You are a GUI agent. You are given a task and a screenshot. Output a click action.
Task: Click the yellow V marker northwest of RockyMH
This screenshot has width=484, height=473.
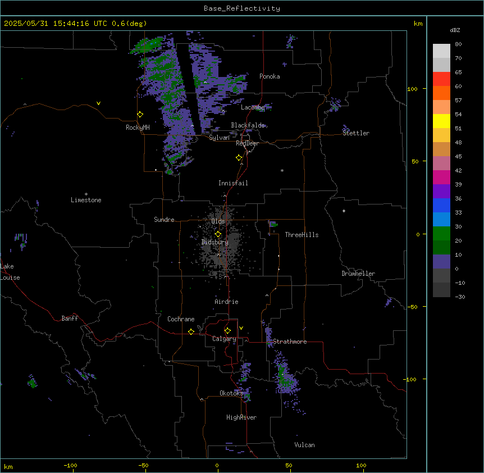click(98, 103)
